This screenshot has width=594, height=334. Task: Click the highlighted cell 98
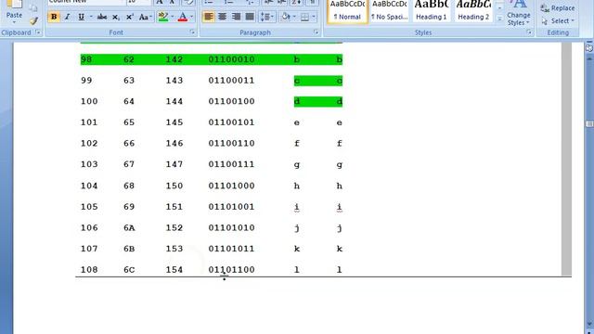(x=86, y=59)
